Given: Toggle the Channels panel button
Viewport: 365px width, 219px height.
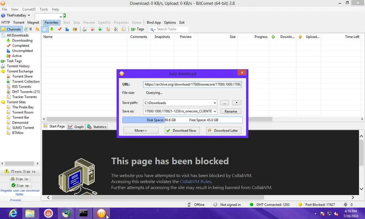Looking at the screenshot, I should point(11,29).
